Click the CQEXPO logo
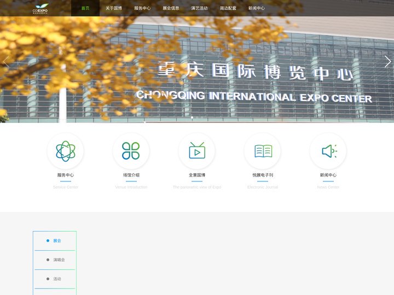Viewport: 394px width, 295px height. [40, 8]
